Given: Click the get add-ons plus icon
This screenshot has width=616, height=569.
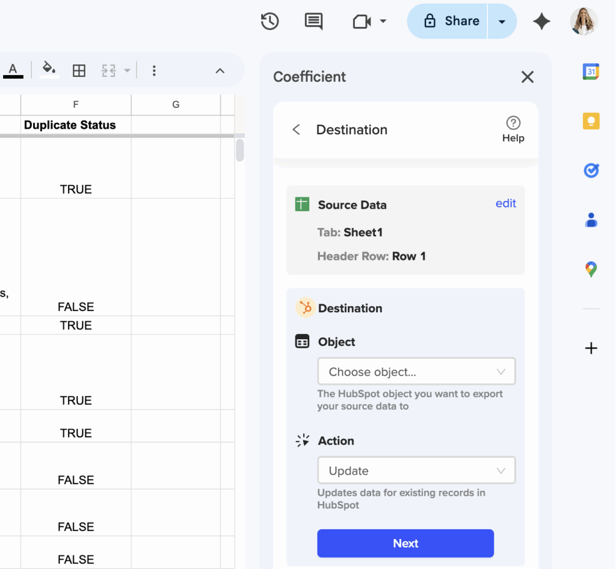Looking at the screenshot, I should pyautogui.click(x=591, y=348).
